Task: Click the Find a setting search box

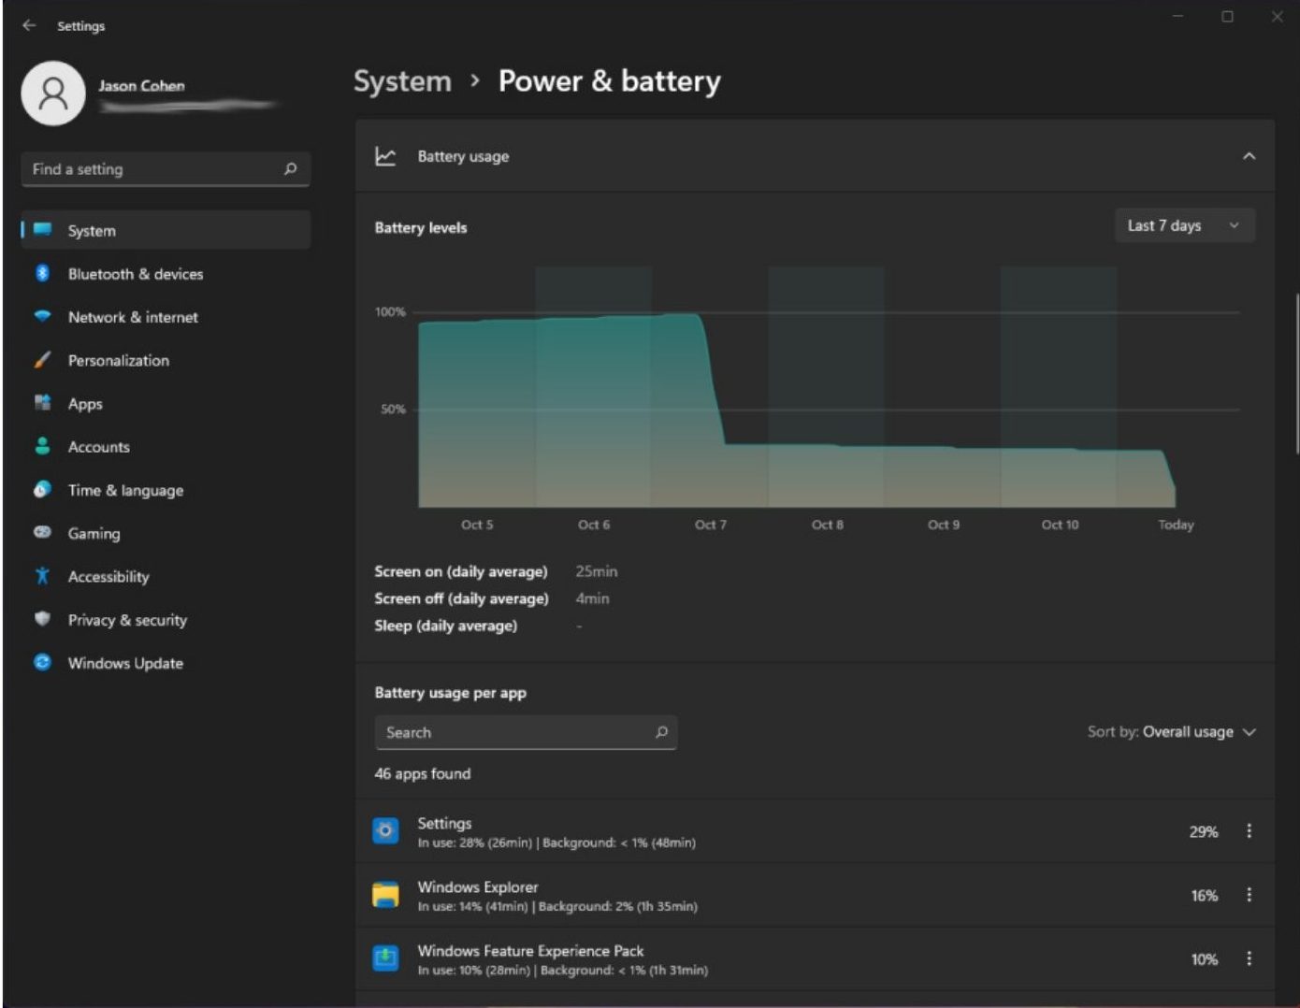Action: point(154,169)
